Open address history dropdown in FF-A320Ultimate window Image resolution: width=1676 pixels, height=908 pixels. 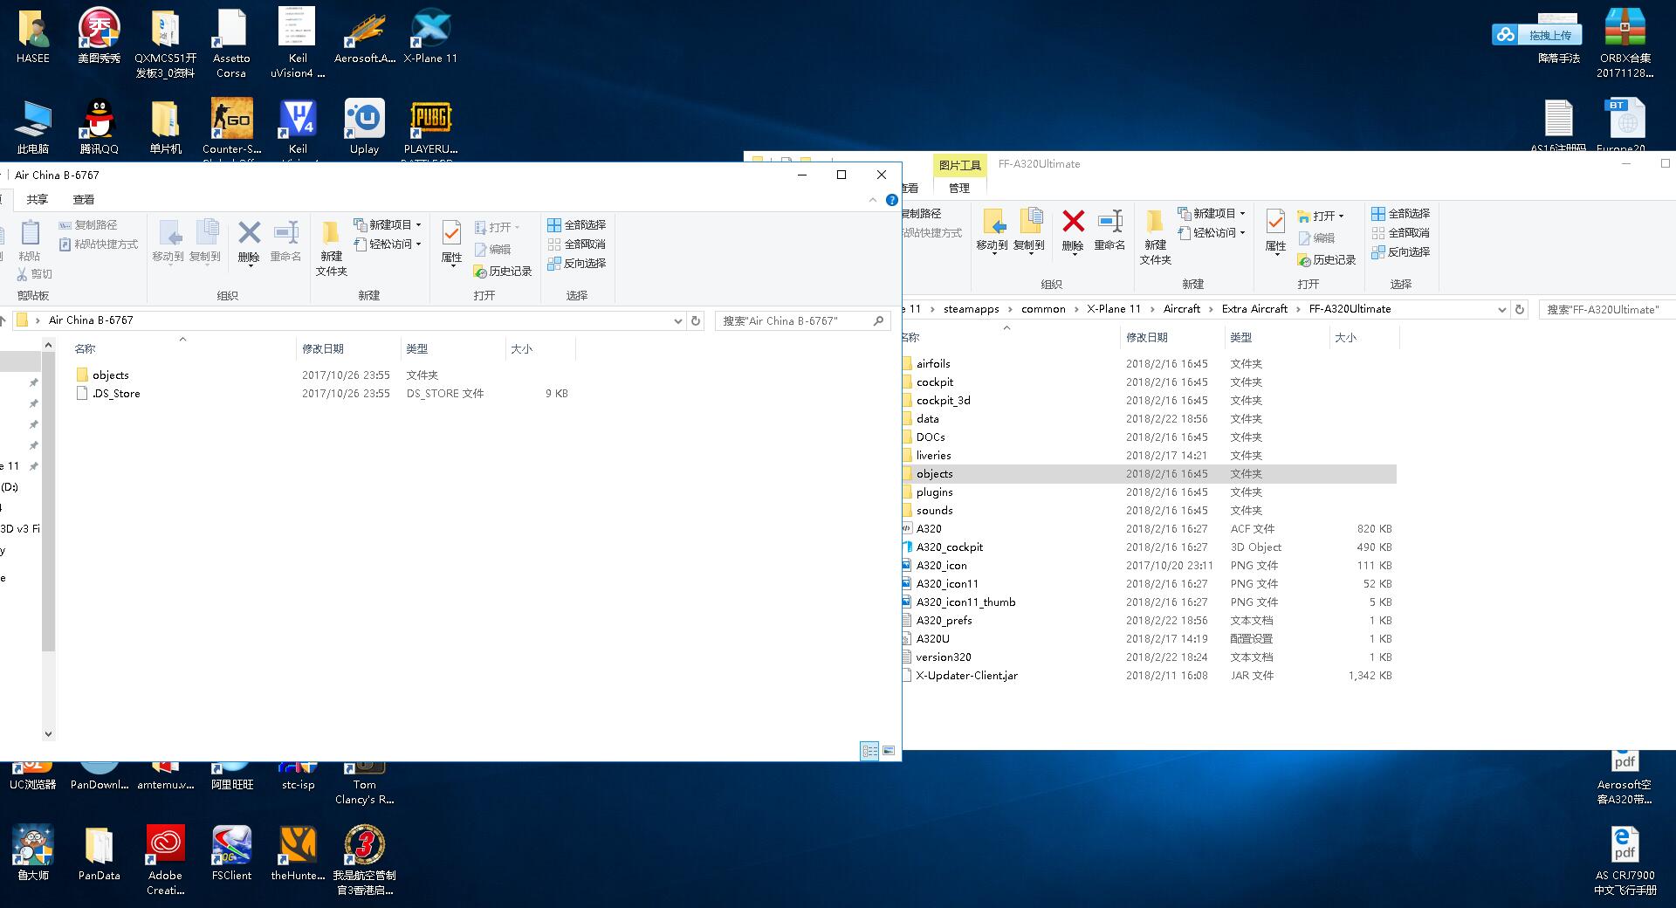tap(1501, 309)
